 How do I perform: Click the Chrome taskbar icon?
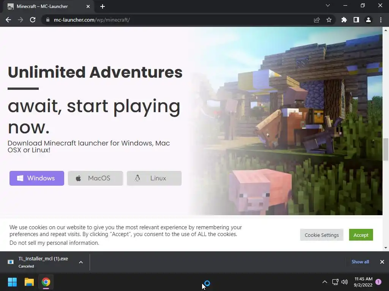[46, 282]
